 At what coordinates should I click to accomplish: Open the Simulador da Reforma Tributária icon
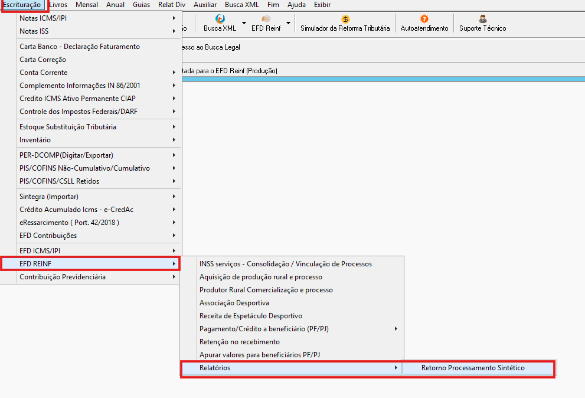point(345,19)
